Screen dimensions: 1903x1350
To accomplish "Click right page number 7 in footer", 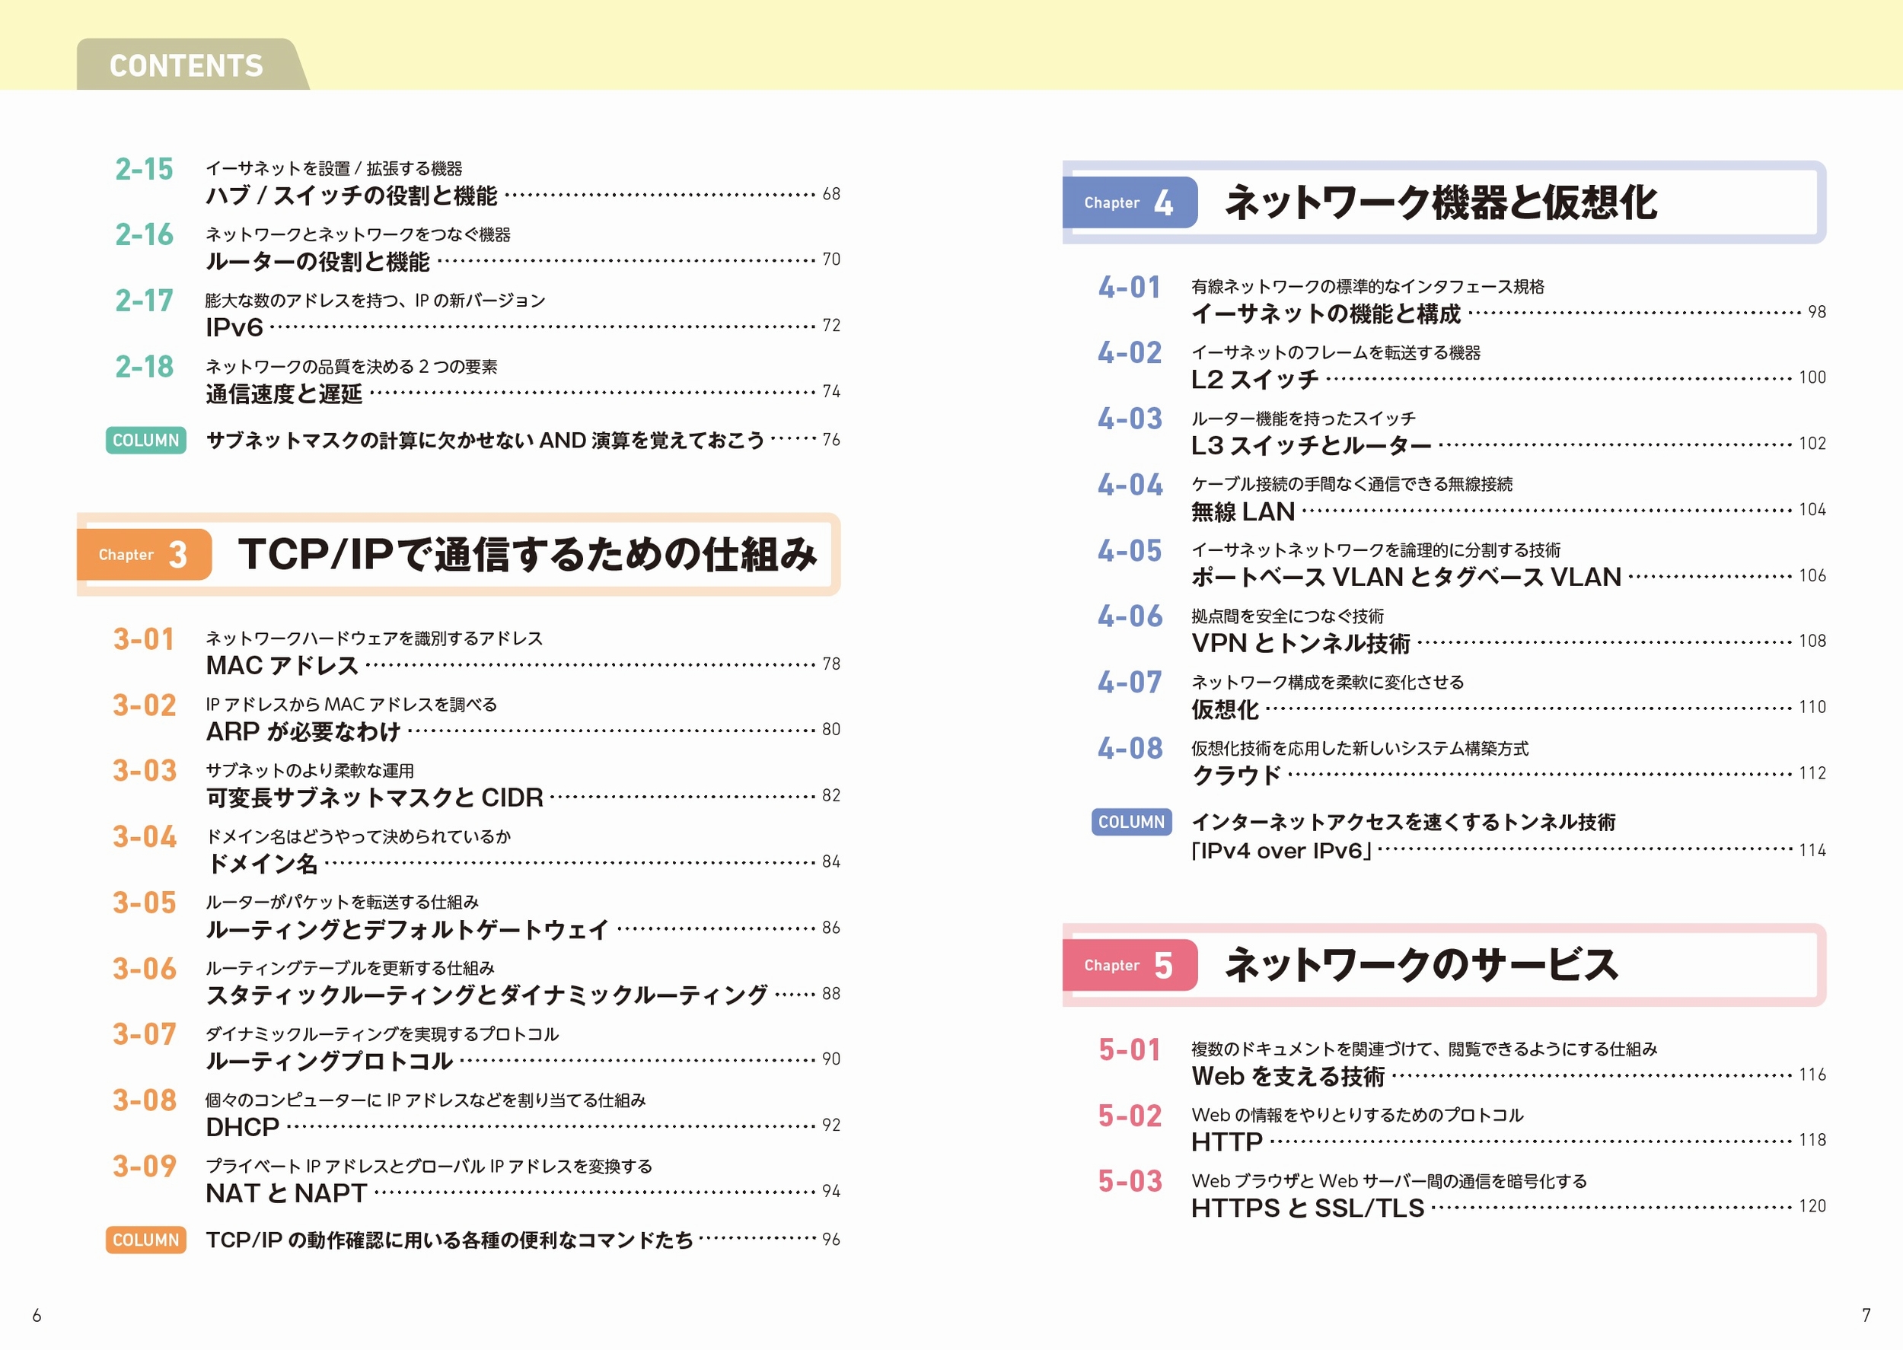I will (x=1866, y=1315).
